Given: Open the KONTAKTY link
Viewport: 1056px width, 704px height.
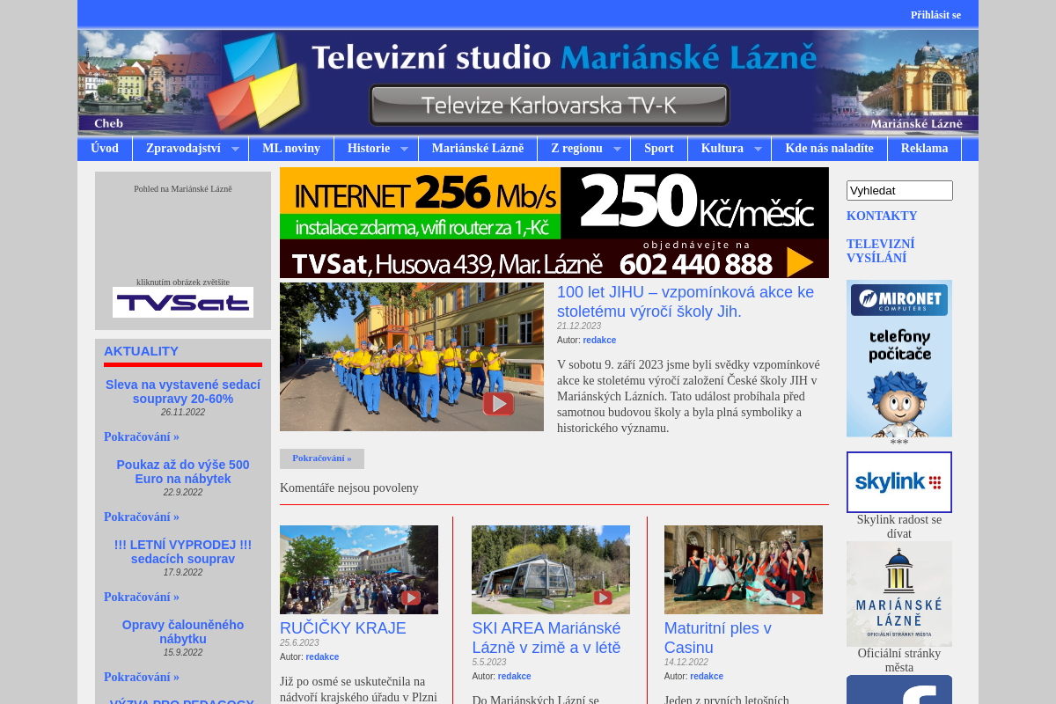Looking at the screenshot, I should [x=882, y=216].
